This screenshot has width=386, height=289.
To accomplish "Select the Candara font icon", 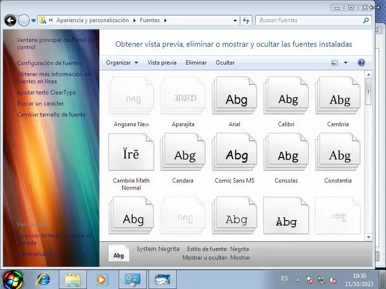I will point(183,152).
